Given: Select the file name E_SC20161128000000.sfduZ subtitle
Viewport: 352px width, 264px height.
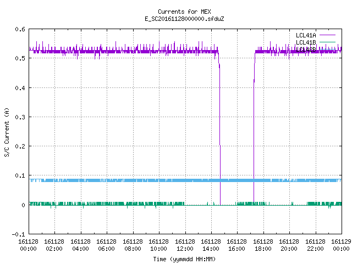Looking at the screenshot, I should point(184,19).
